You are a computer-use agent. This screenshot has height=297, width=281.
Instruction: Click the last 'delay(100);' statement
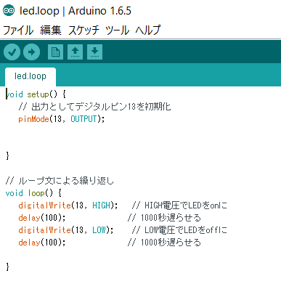coord(42,243)
